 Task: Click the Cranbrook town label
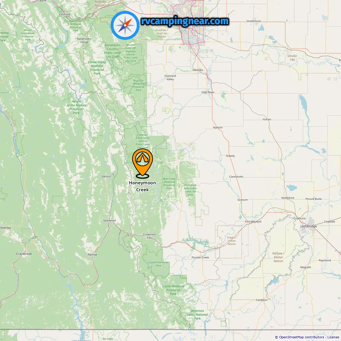(x=24, y=254)
